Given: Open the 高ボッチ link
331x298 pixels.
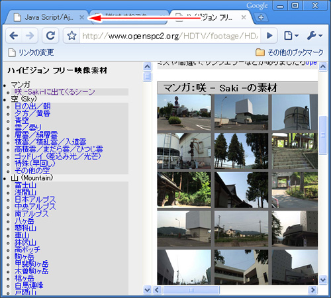Looking at the screenshot, I should pyautogui.click(x=27, y=250).
